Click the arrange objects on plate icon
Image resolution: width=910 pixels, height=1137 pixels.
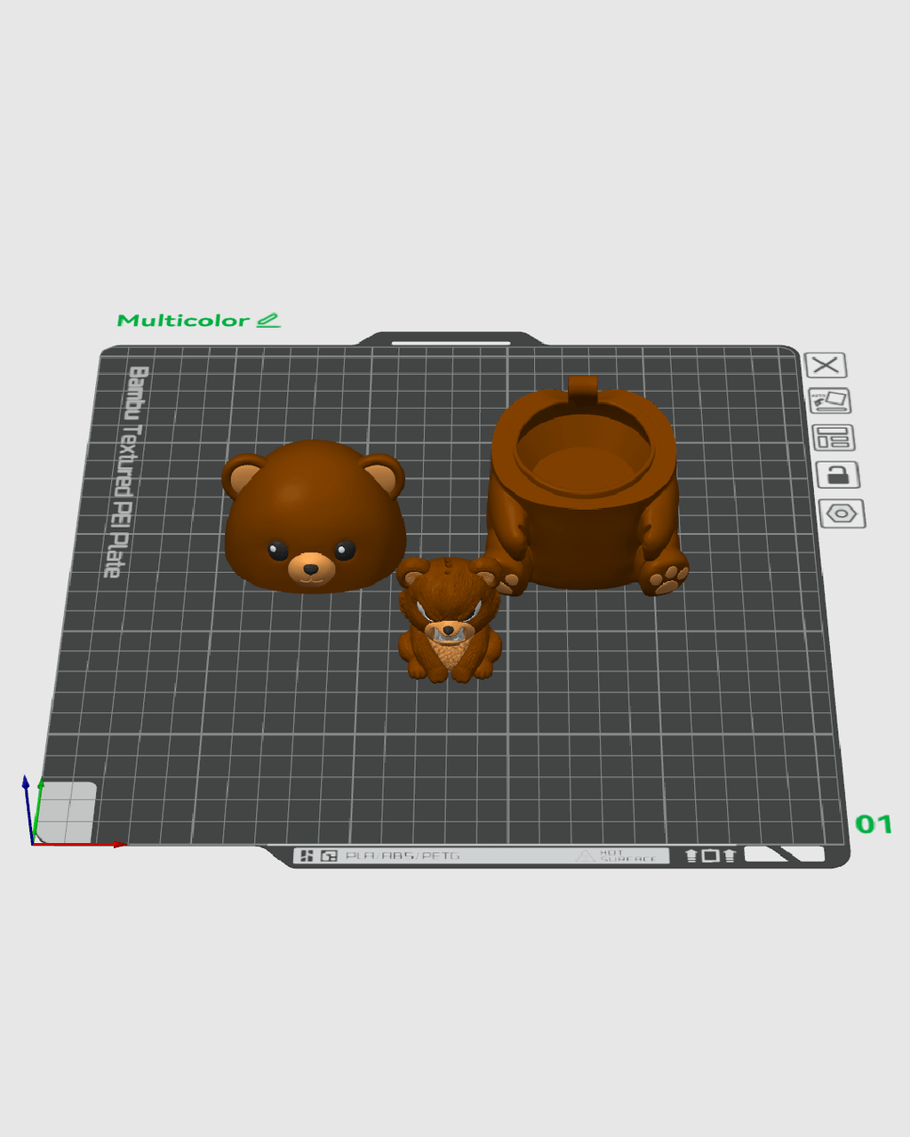tap(834, 438)
